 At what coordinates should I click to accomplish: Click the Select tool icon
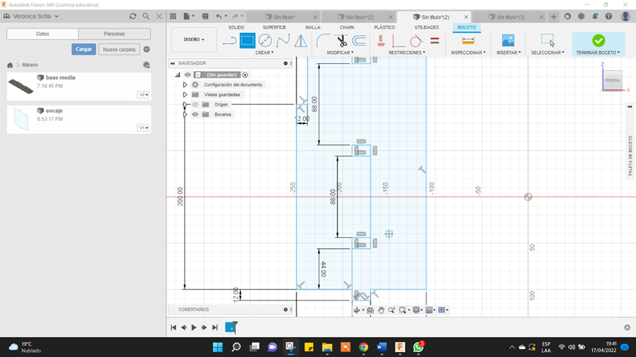click(x=548, y=41)
